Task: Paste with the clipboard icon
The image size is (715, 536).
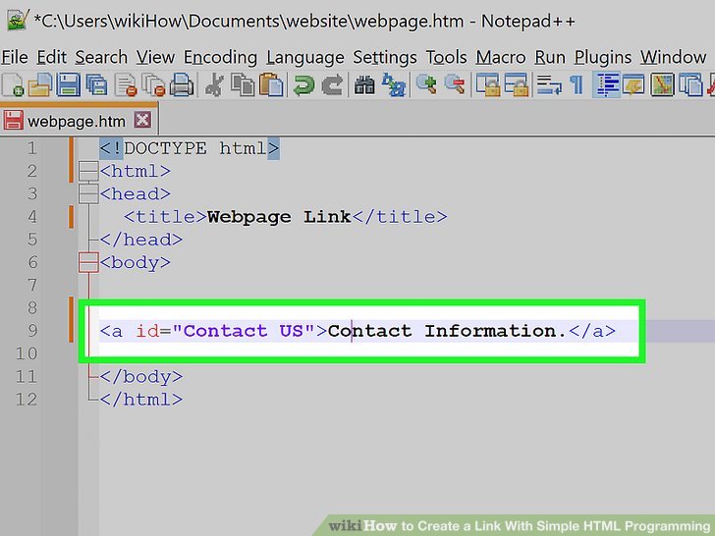Action: [x=271, y=85]
